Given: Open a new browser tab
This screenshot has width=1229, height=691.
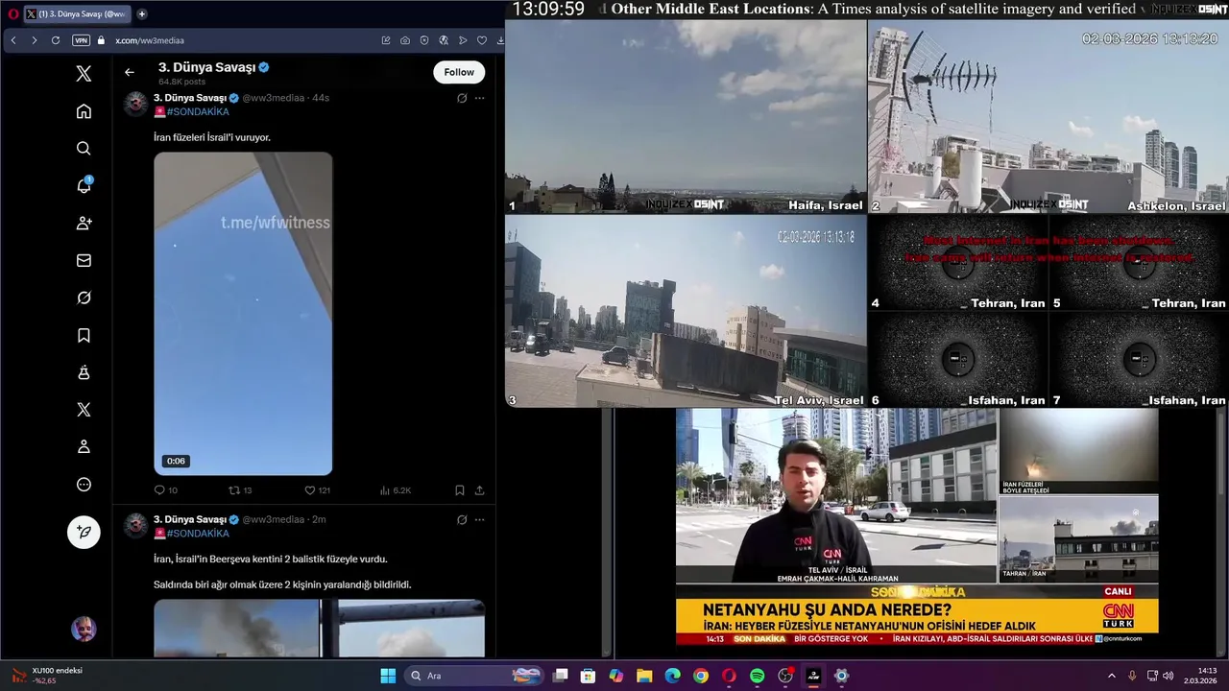Looking at the screenshot, I should point(142,13).
